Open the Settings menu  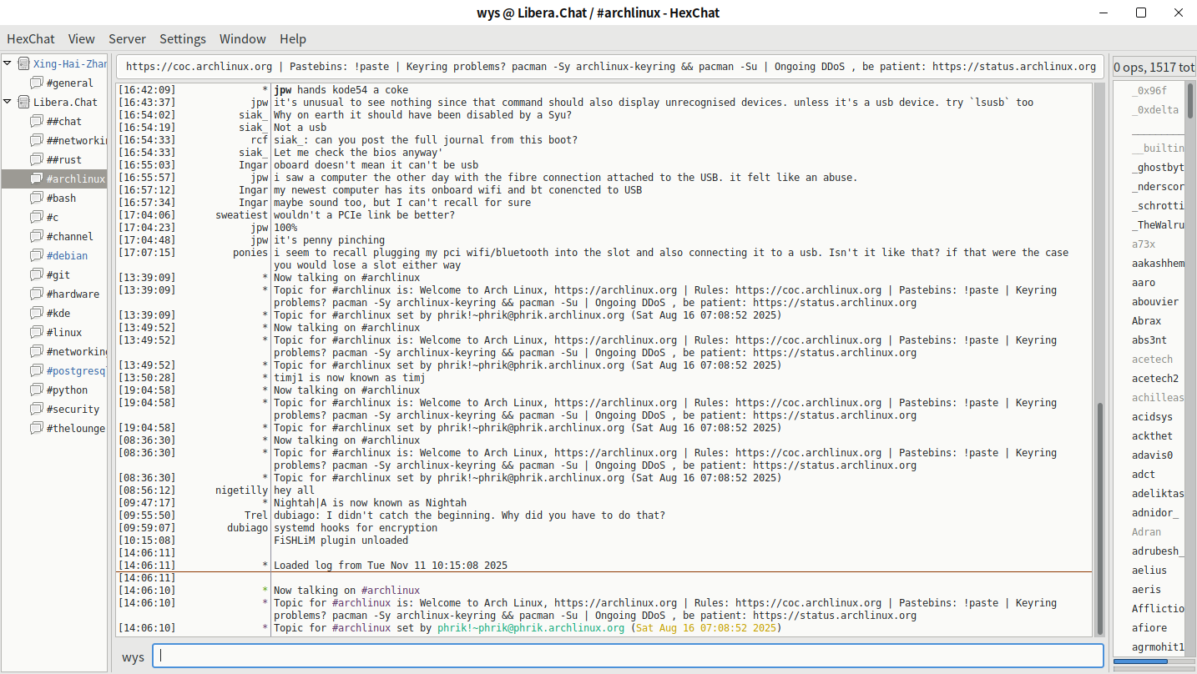pyautogui.click(x=182, y=39)
